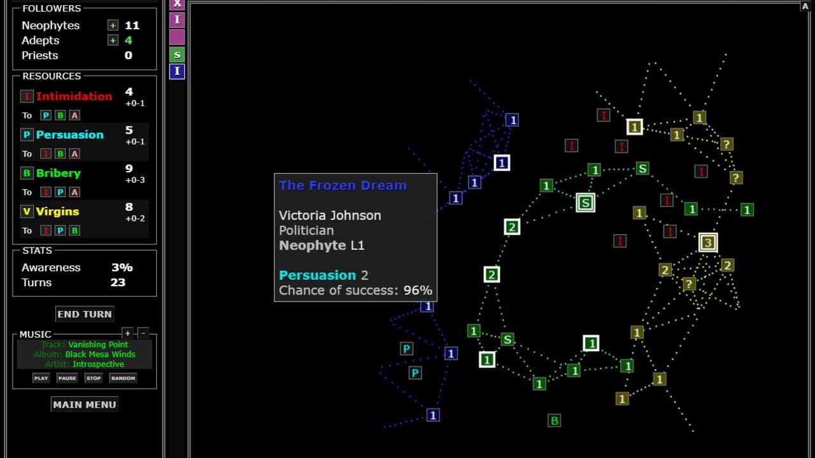Open the MAIN MENU
Image resolution: width=815 pixels, height=458 pixels.
click(x=85, y=405)
